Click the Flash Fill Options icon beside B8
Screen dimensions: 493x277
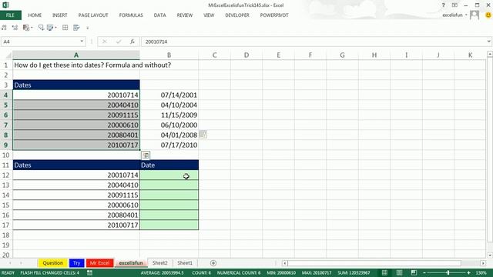[203, 135]
